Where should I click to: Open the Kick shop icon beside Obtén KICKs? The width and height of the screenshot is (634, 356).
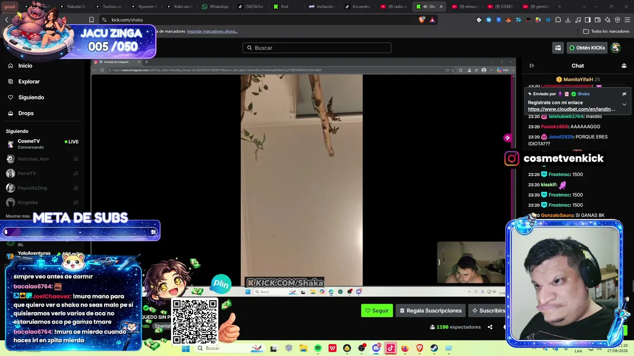click(x=558, y=48)
